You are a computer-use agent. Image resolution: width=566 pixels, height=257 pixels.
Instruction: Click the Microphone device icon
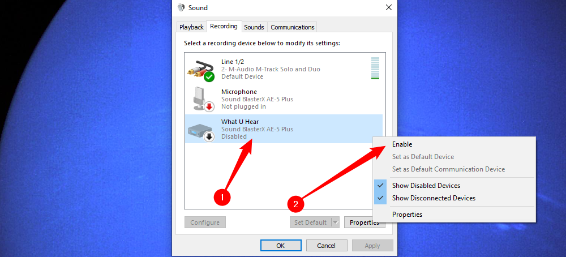pyautogui.click(x=200, y=98)
